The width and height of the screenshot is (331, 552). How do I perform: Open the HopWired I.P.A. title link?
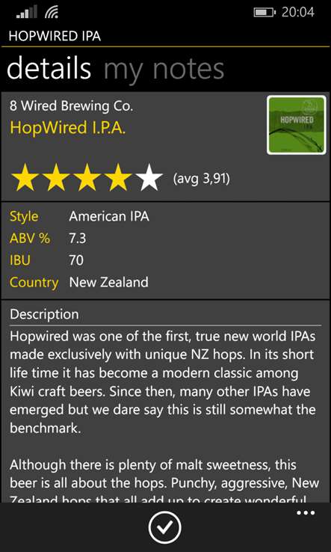[67, 127]
